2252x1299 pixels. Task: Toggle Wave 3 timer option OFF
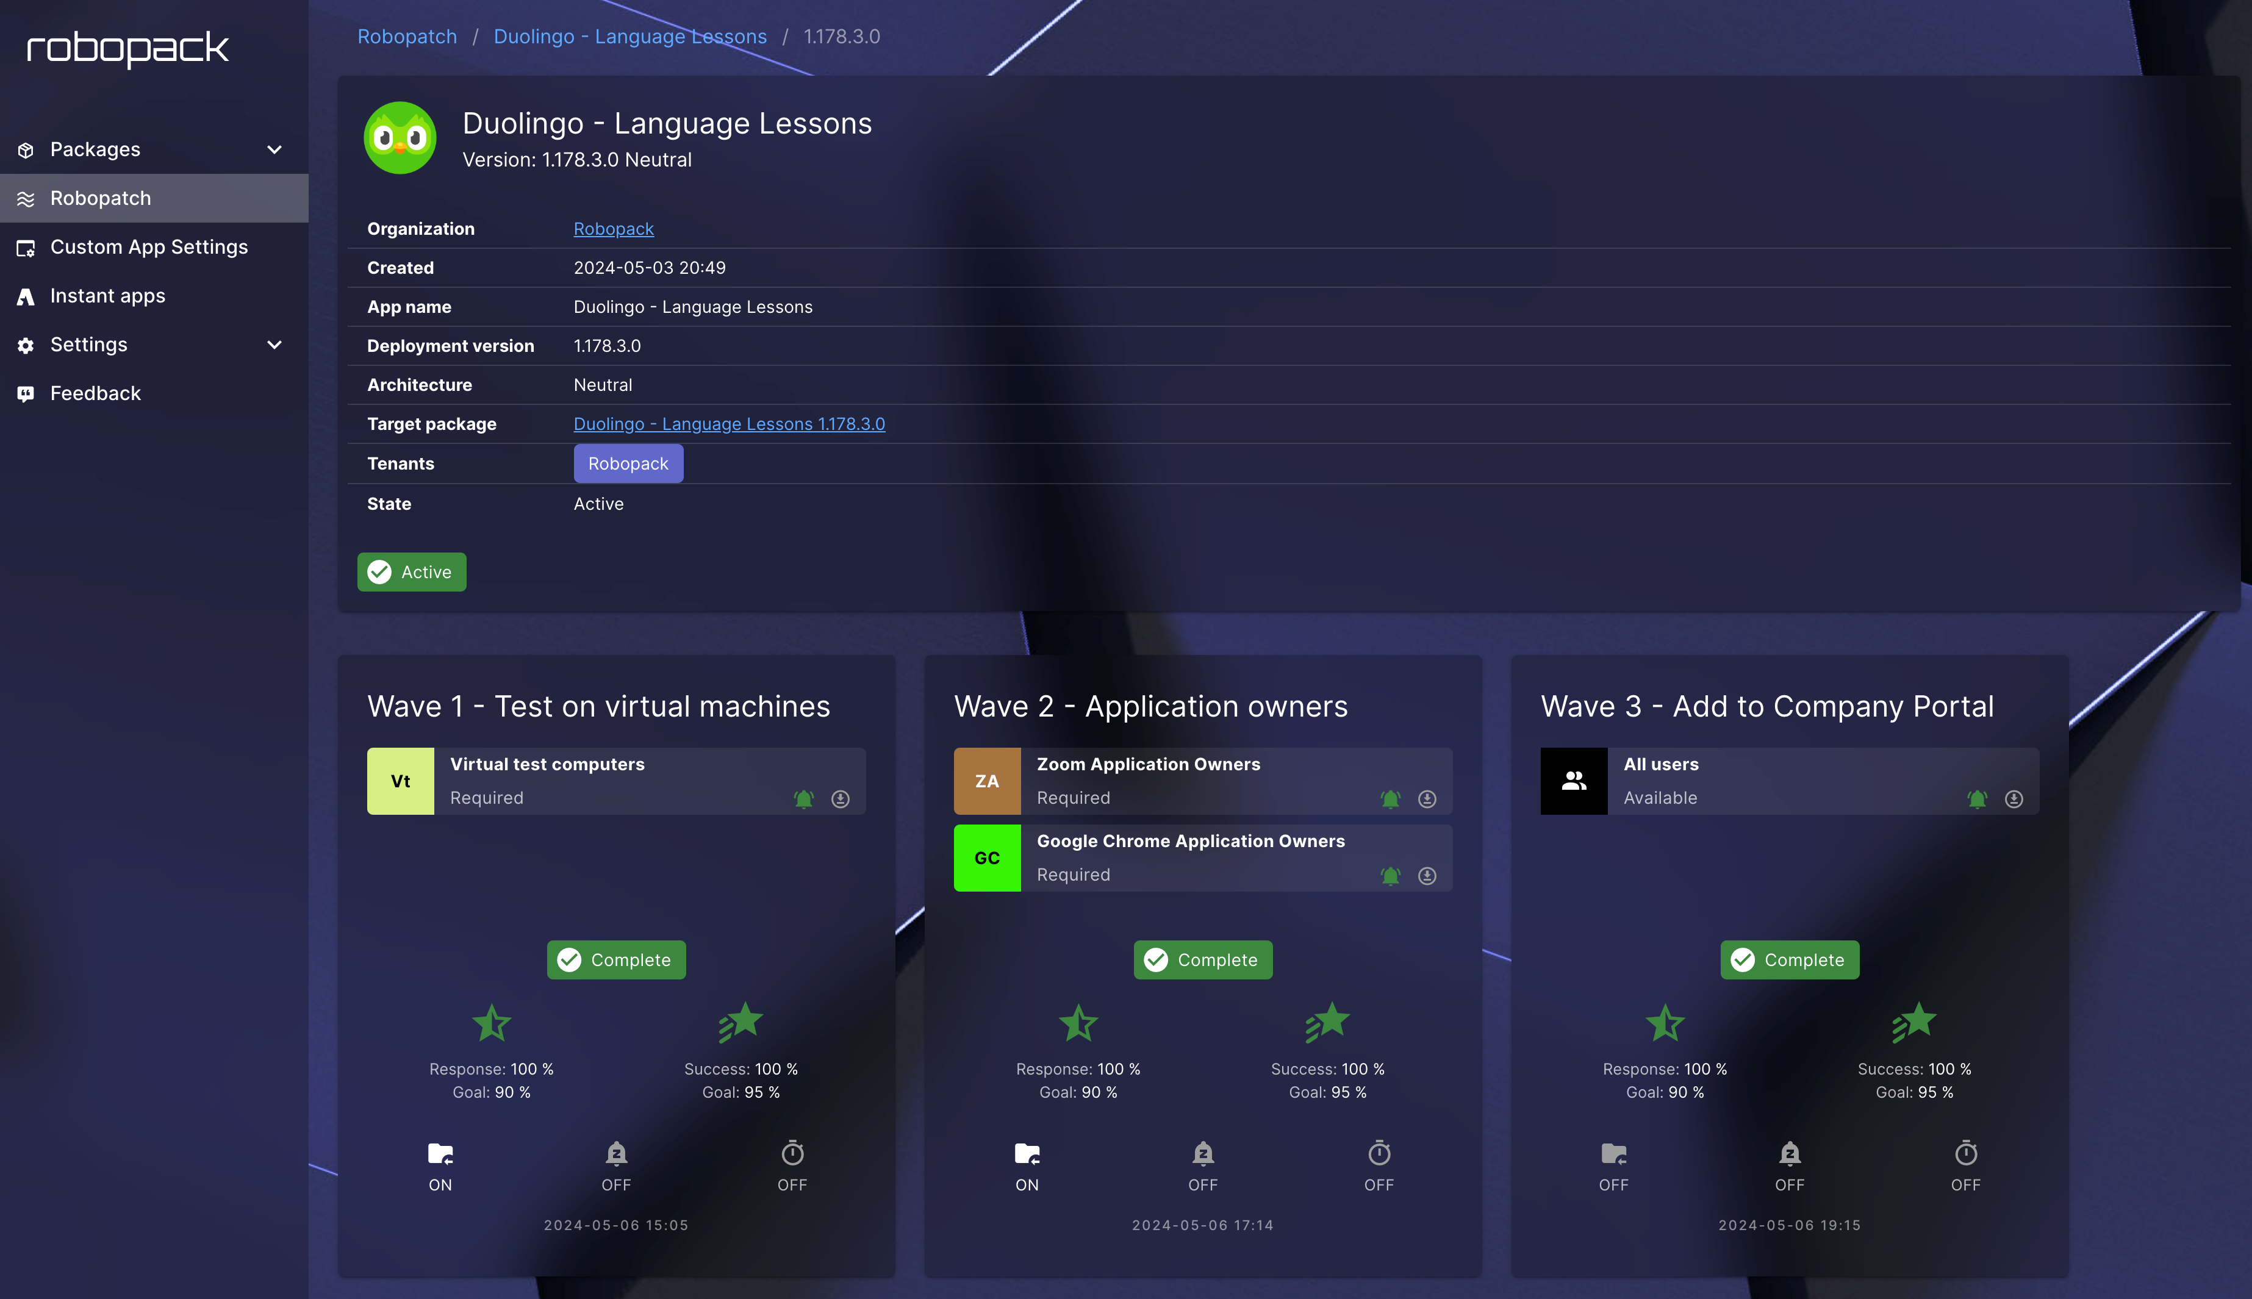pyautogui.click(x=1965, y=1154)
